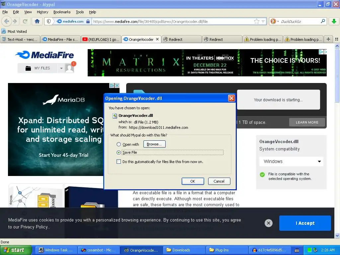Go forward using the forward arrow

click(x=15, y=21)
